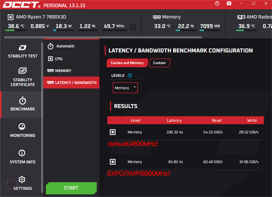Click the GPU icon beside AMD Radeon
Screen dimensions: 272x197
pos(241,17)
